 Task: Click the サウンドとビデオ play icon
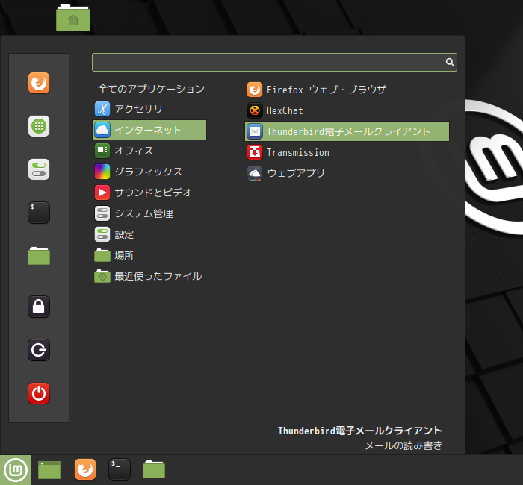pos(102,193)
